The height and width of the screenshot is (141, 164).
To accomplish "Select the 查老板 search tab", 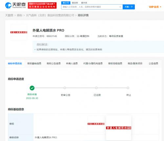I will point(75,3).
